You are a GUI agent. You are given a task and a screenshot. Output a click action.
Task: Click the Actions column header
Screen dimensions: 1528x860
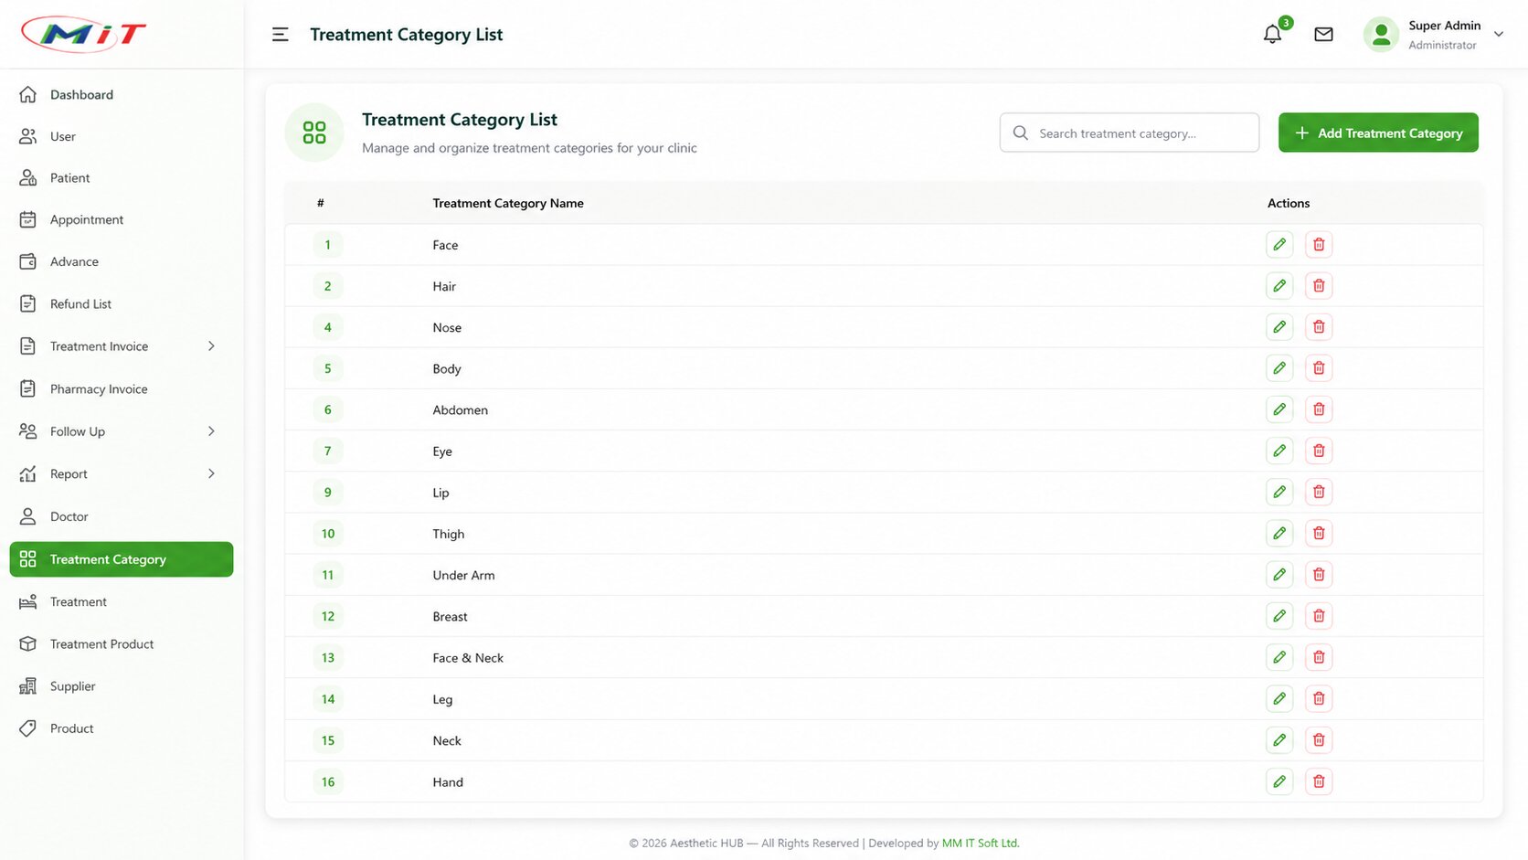pos(1289,203)
